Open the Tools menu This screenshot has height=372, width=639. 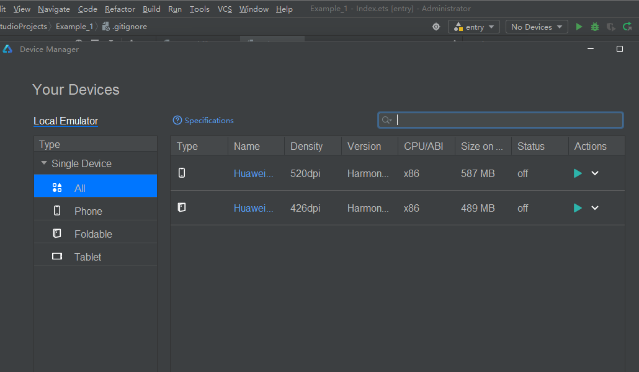200,9
